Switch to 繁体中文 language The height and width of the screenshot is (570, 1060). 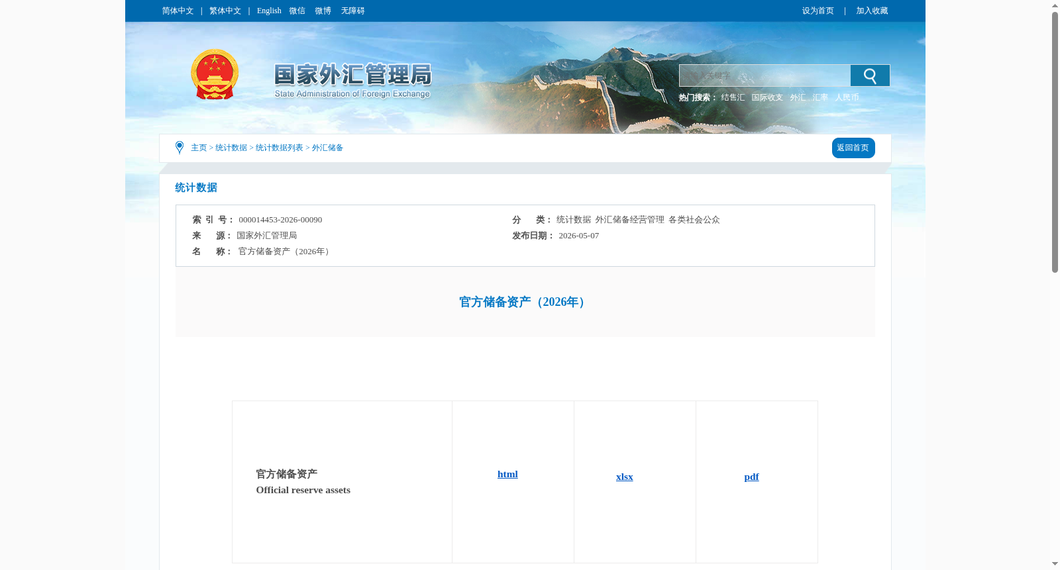click(225, 11)
